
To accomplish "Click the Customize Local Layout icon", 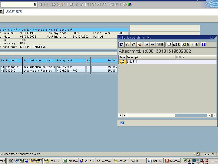I will [130, 5].
